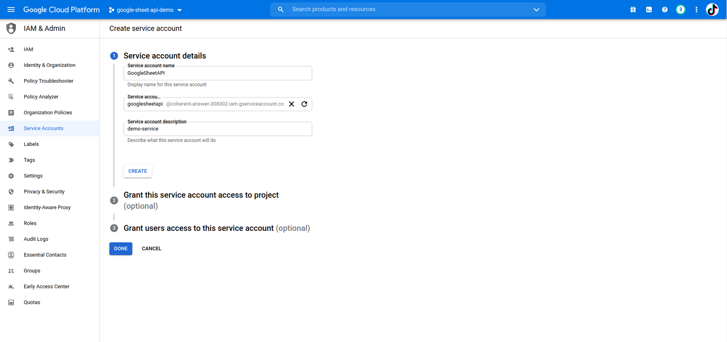727x342 pixels.
Task: Clear the service account ID field
Action: click(x=292, y=104)
